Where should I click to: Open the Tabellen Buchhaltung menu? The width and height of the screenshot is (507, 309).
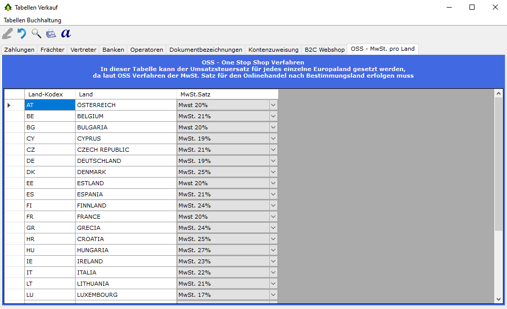click(32, 20)
